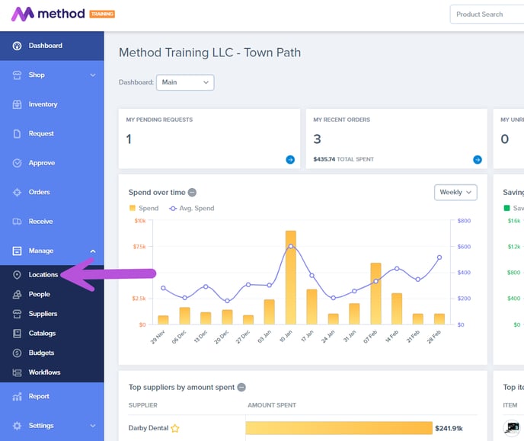The width and height of the screenshot is (524, 441).
Task: Click the Orders icon in sidebar
Action: (17, 193)
